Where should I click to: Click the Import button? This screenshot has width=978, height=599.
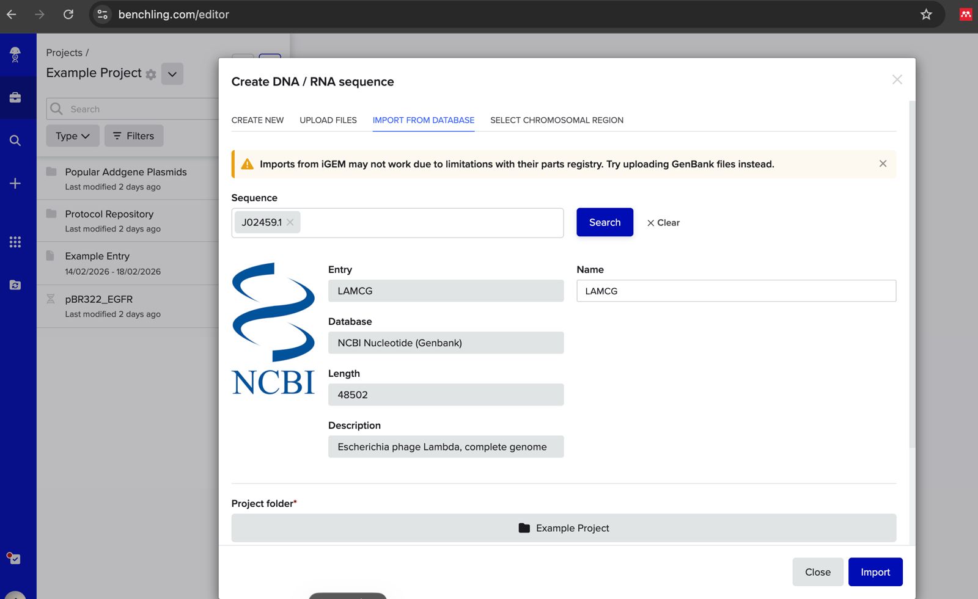(x=875, y=572)
